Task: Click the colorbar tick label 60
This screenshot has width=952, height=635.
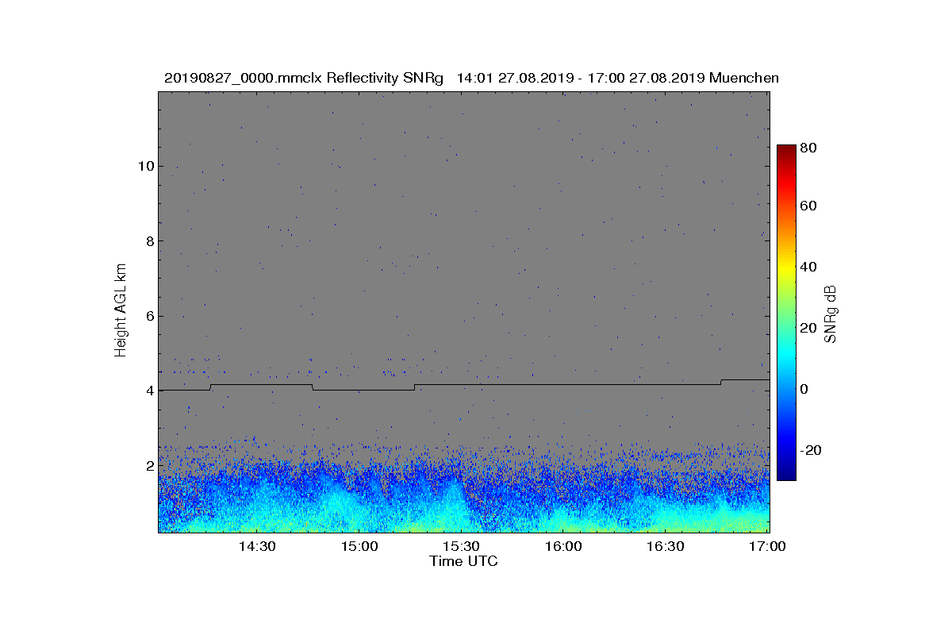Action: click(809, 206)
